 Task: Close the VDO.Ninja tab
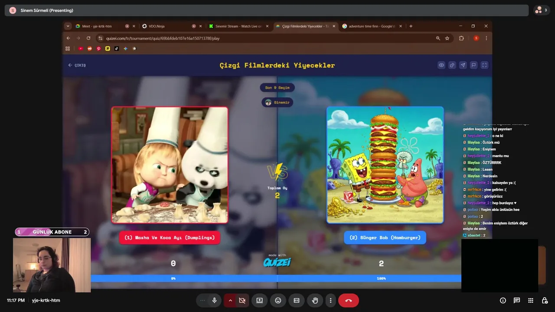click(x=200, y=26)
